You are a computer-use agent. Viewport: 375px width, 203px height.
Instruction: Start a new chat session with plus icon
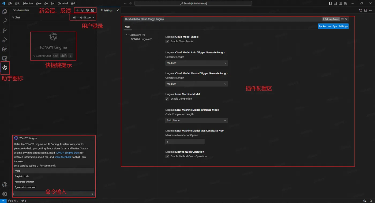point(77,10)
